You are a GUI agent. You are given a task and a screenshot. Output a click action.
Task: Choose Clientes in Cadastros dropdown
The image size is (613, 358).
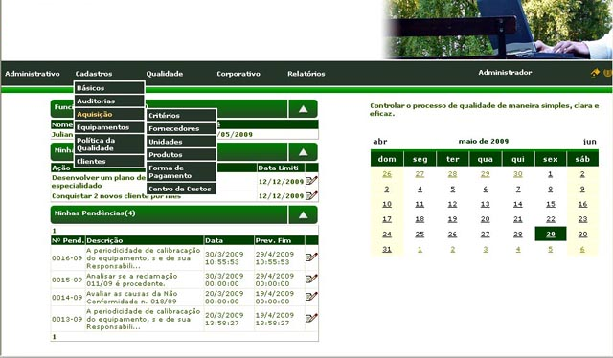coord(109,161)
